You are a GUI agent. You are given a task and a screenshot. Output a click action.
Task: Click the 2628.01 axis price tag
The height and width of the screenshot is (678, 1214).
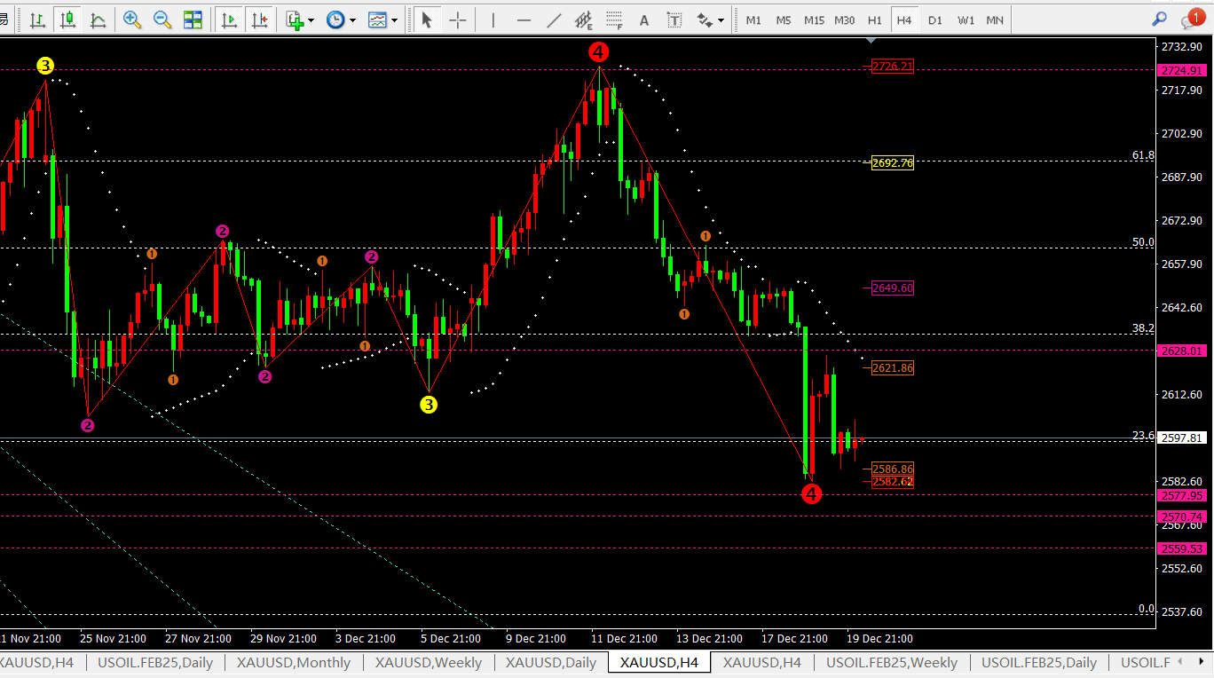[x=1182, y=351]
